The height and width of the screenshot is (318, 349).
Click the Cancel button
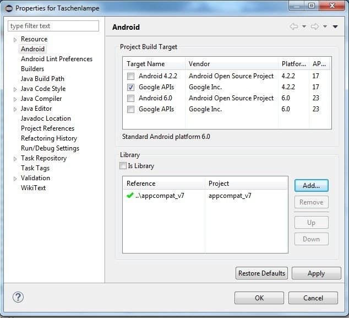(313, 298)
